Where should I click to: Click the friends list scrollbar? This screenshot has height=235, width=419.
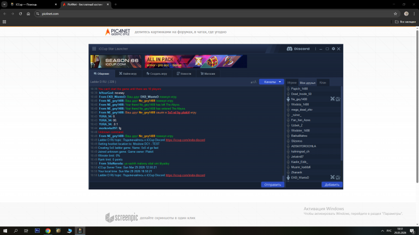(341, 123)
